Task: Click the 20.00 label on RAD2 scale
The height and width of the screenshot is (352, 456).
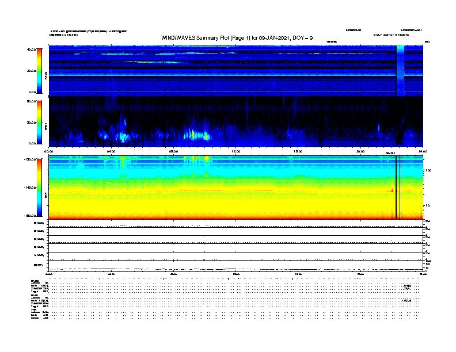Action: pyautogui.click(x=32, y=71)
